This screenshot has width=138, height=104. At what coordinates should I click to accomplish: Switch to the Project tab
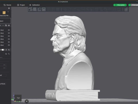tap(21, 5)
